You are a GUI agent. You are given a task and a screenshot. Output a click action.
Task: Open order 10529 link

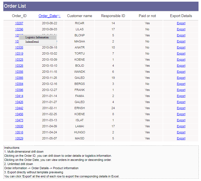coord(19,138)
